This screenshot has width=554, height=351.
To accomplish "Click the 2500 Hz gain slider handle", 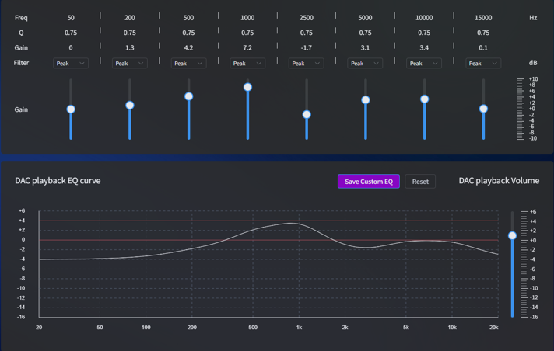I will pyautogui.click(x=307, y=114).
